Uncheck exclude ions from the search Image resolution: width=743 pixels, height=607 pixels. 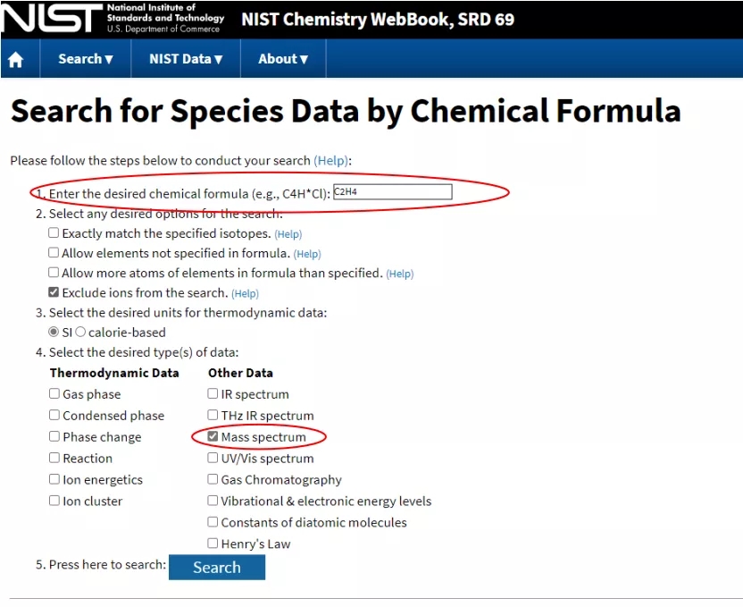[54, 292]
